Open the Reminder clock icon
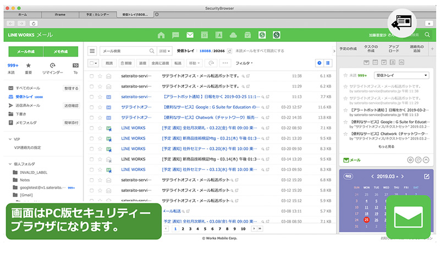The image size is (440, 253). point(52,65)
